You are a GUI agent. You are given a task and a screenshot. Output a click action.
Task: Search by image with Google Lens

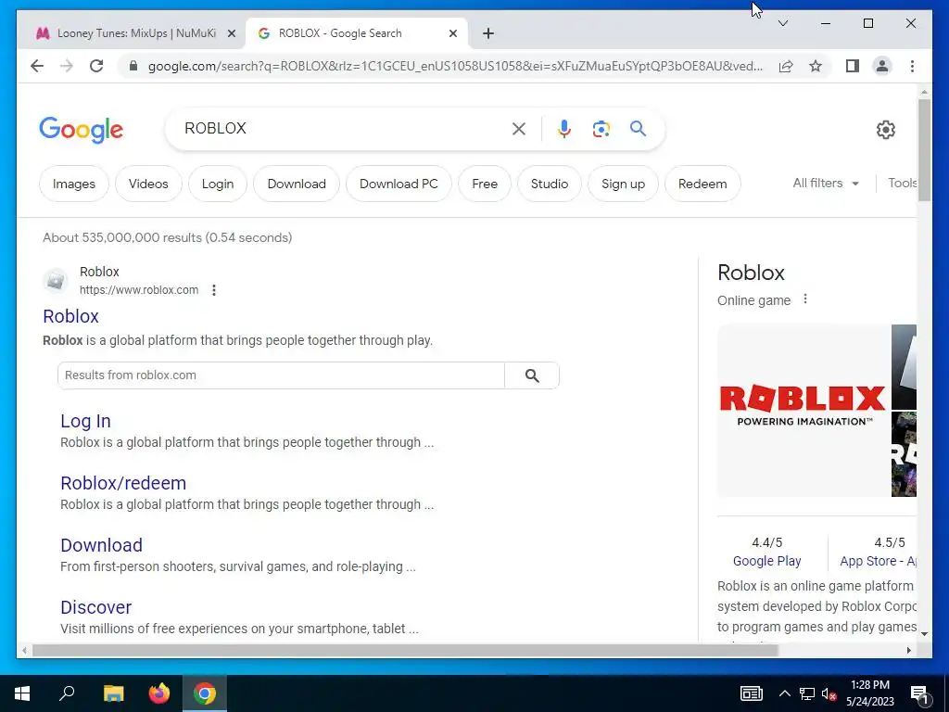601,128
